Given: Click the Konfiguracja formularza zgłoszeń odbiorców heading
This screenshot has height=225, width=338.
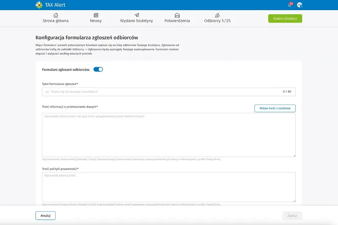Looking at the screenshot, I should (x=87, y=38).
